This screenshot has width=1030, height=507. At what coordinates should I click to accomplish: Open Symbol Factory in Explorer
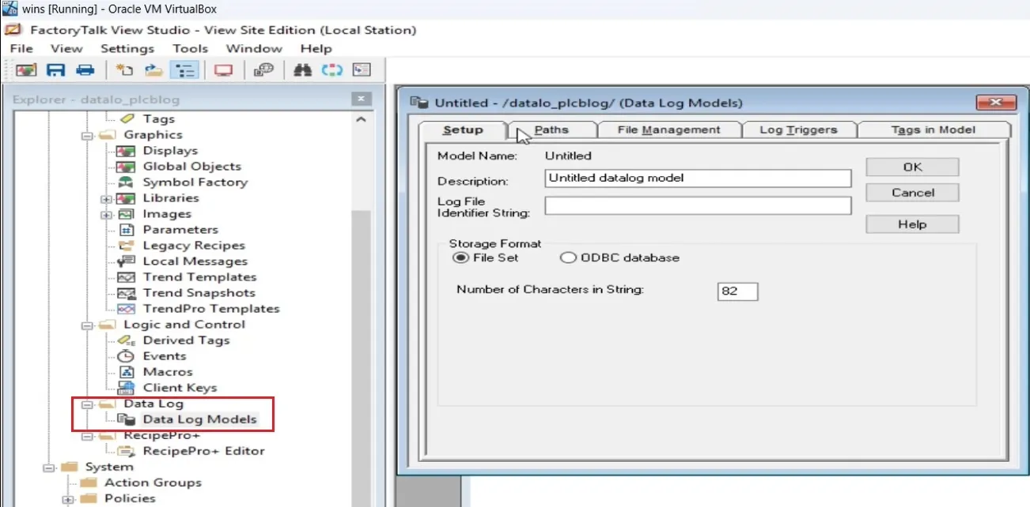pyautogui.click(x=195, y=182)
